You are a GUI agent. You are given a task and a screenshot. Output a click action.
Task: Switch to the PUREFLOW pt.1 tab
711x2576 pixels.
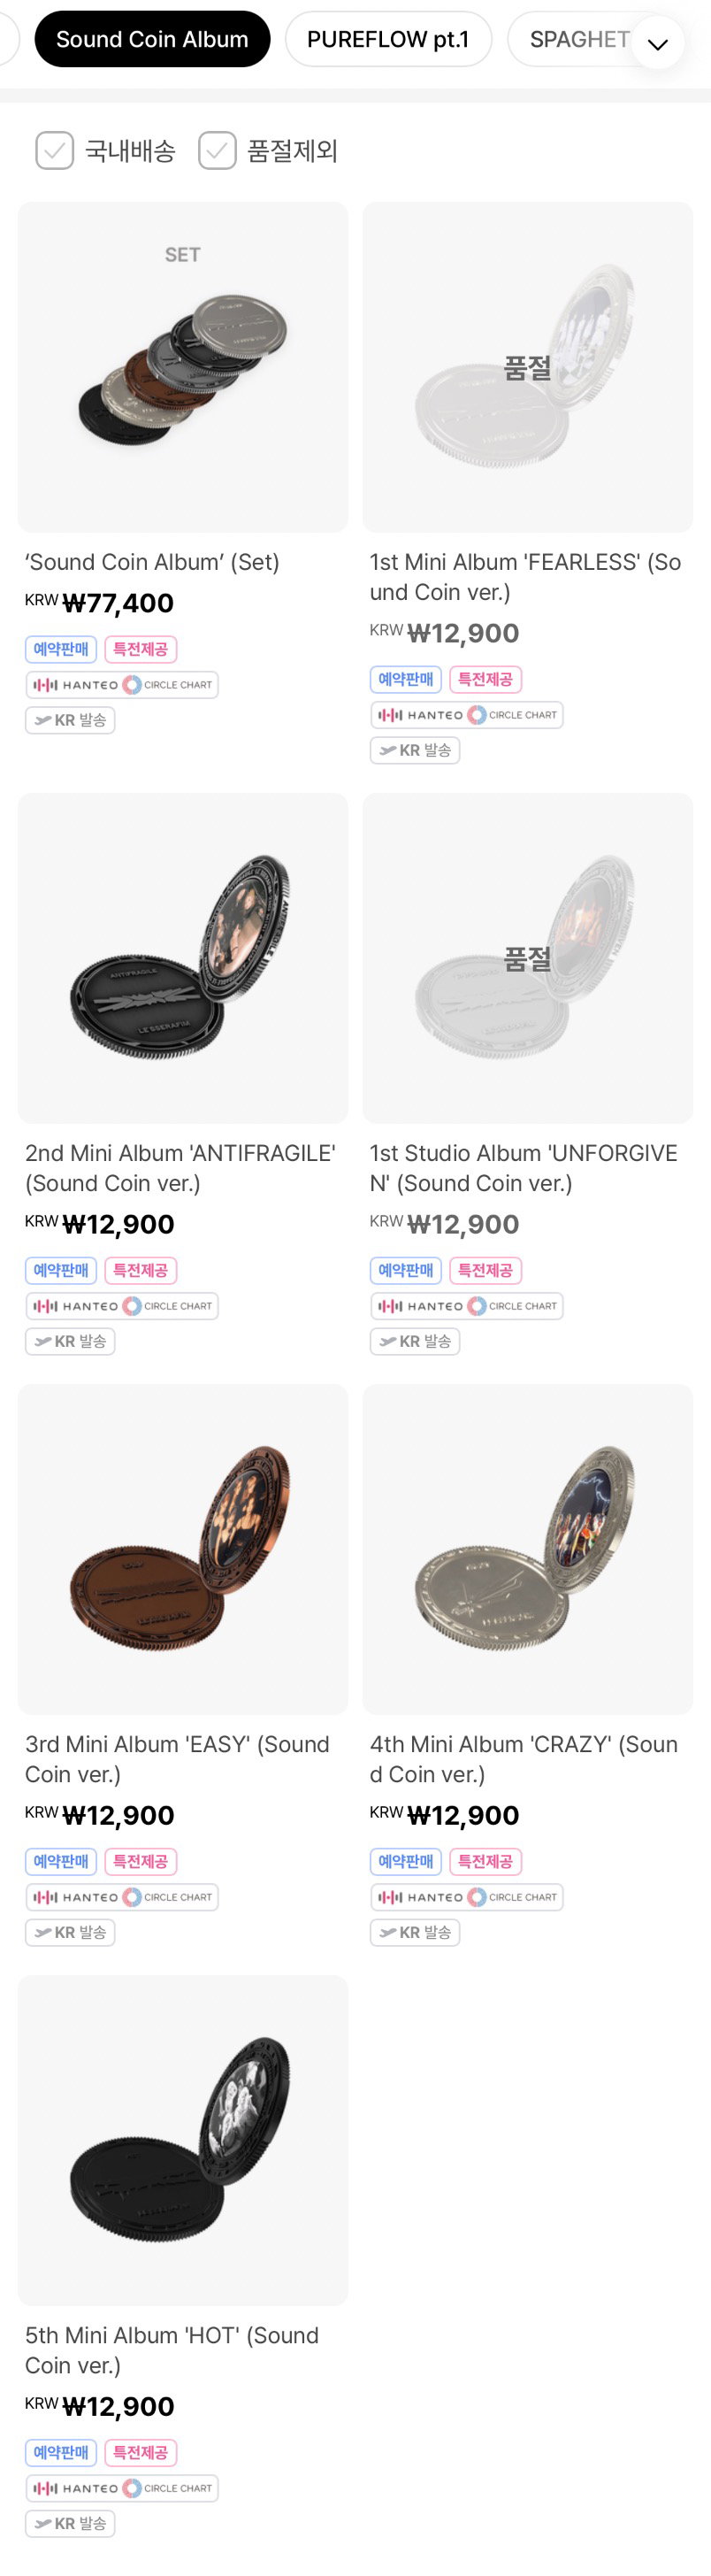[388, 39]
